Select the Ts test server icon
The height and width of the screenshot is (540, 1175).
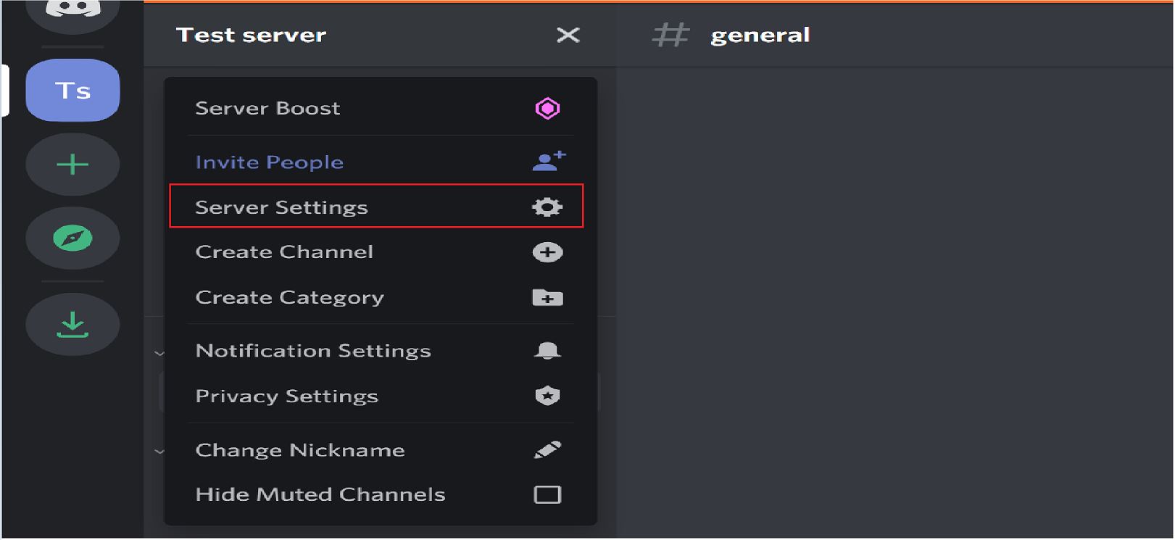click(72, 91)
